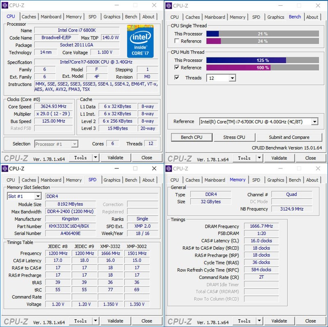The width and height of the screenshot is (328, 327).
Task: Click Close button in SPD window
Action: coord(147,321)
